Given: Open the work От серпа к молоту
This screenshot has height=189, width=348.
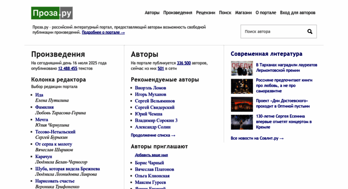Looking at the screenshot, I should coord(53,144).
